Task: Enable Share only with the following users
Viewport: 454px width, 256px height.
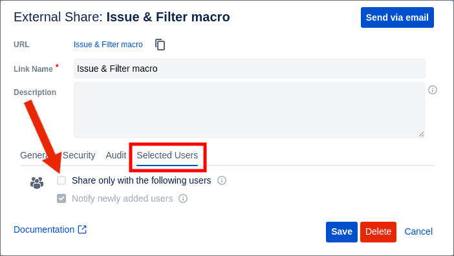Action: [x=61, y=180]
